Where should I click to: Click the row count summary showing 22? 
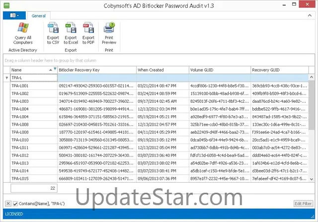coord(34,188)
